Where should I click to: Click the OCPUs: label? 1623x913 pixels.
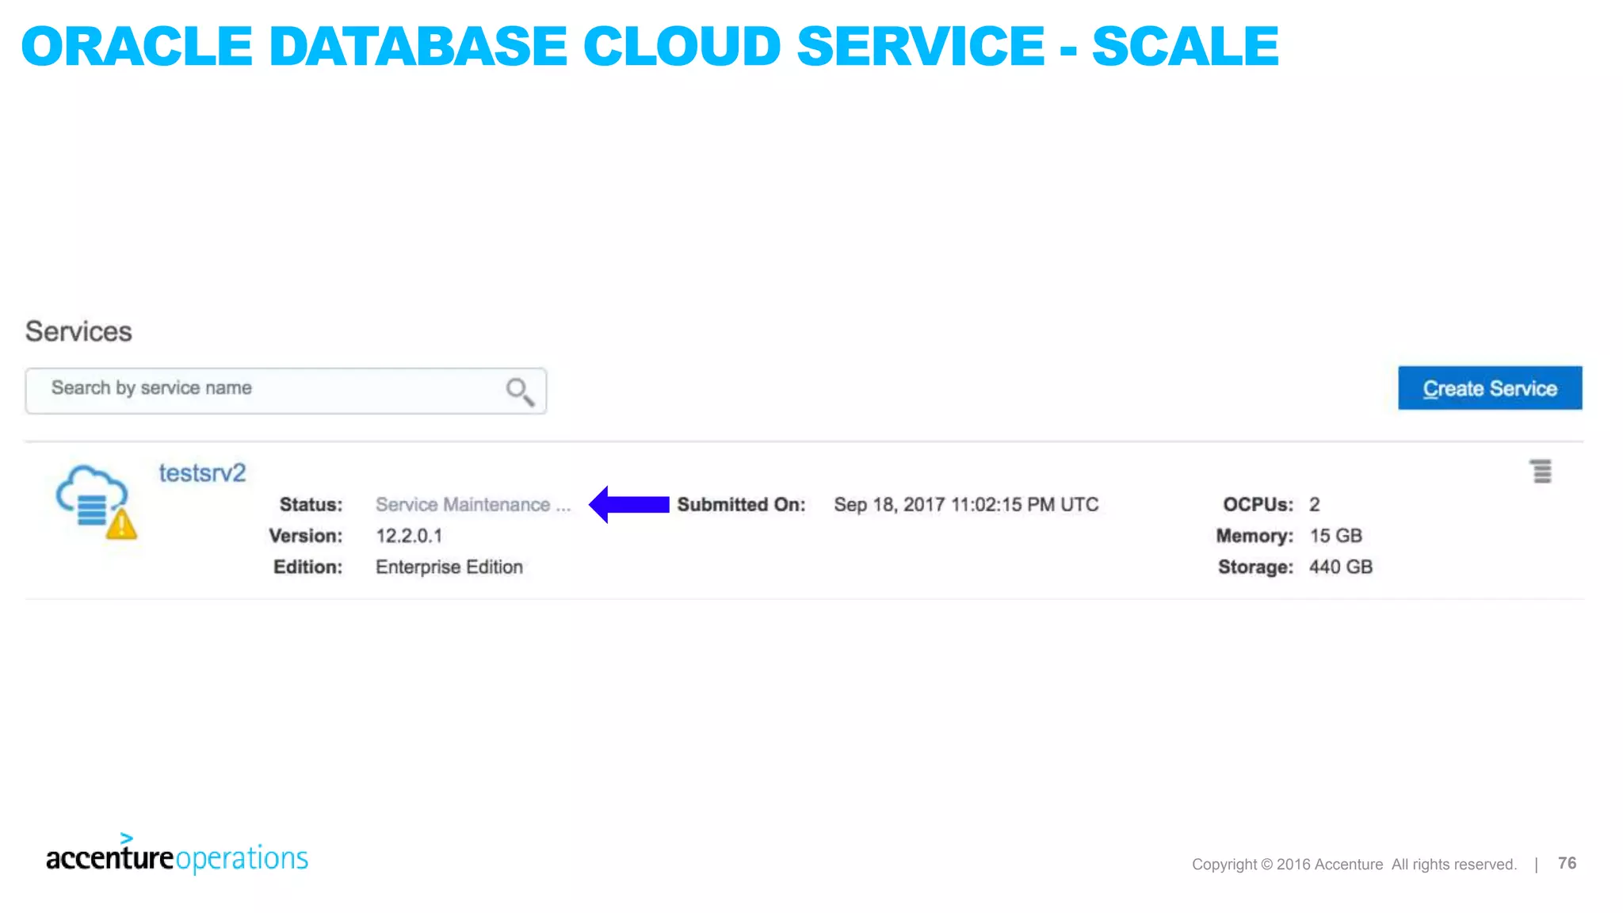pyautogui.click(x=1258, y=505)
